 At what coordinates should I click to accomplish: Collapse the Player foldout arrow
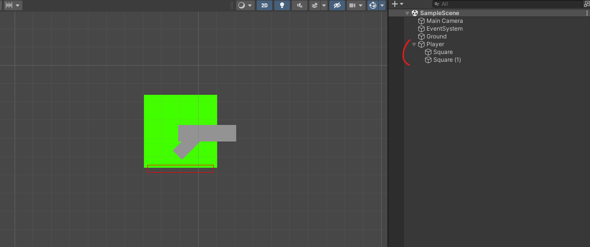(414, 44)
